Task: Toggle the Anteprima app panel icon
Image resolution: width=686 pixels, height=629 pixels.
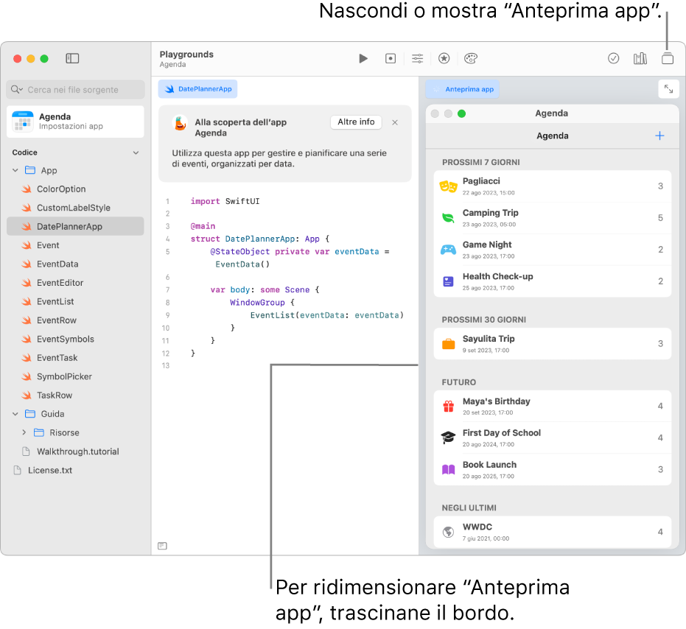Action: 667,58
